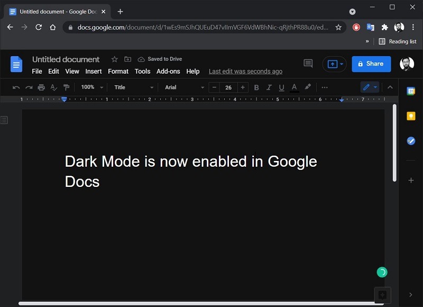The image size is (423, 307).
Task: Open the Insert menu
Action: (93, 71)
